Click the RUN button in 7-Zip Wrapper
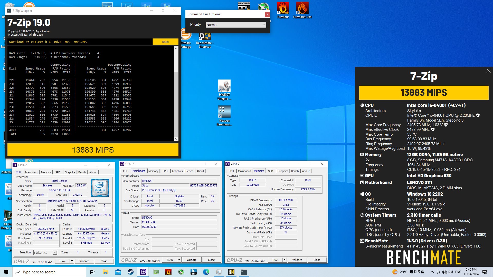Screen dimensions: 493x277 coord(165,42)
